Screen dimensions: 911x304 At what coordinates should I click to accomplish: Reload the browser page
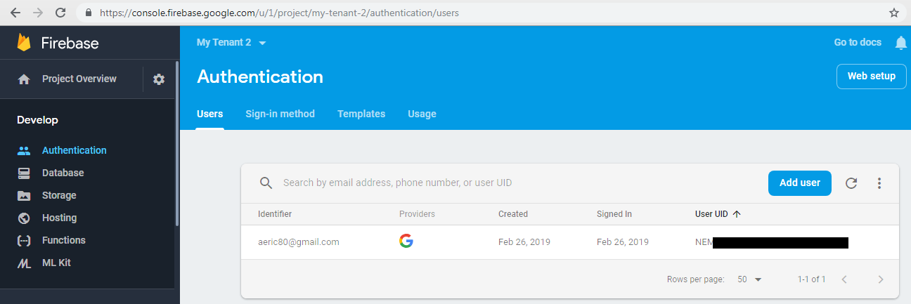(60, 13)
